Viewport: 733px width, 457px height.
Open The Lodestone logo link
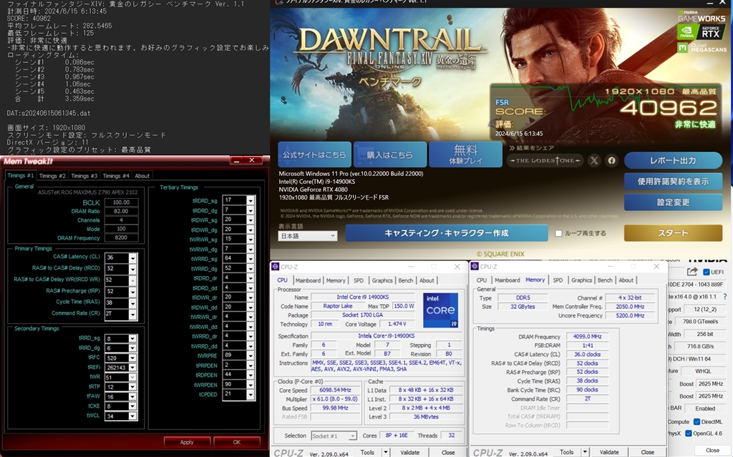(545, 161)
